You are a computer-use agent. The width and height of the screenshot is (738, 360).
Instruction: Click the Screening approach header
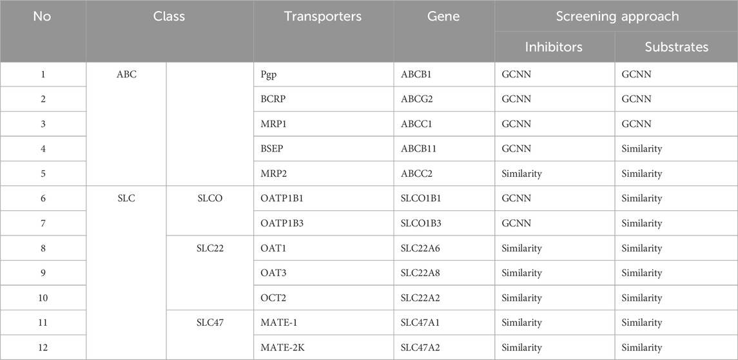point(617,17)
